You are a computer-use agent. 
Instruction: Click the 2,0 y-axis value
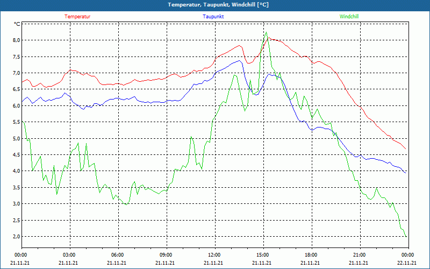[x=17, y=237]
